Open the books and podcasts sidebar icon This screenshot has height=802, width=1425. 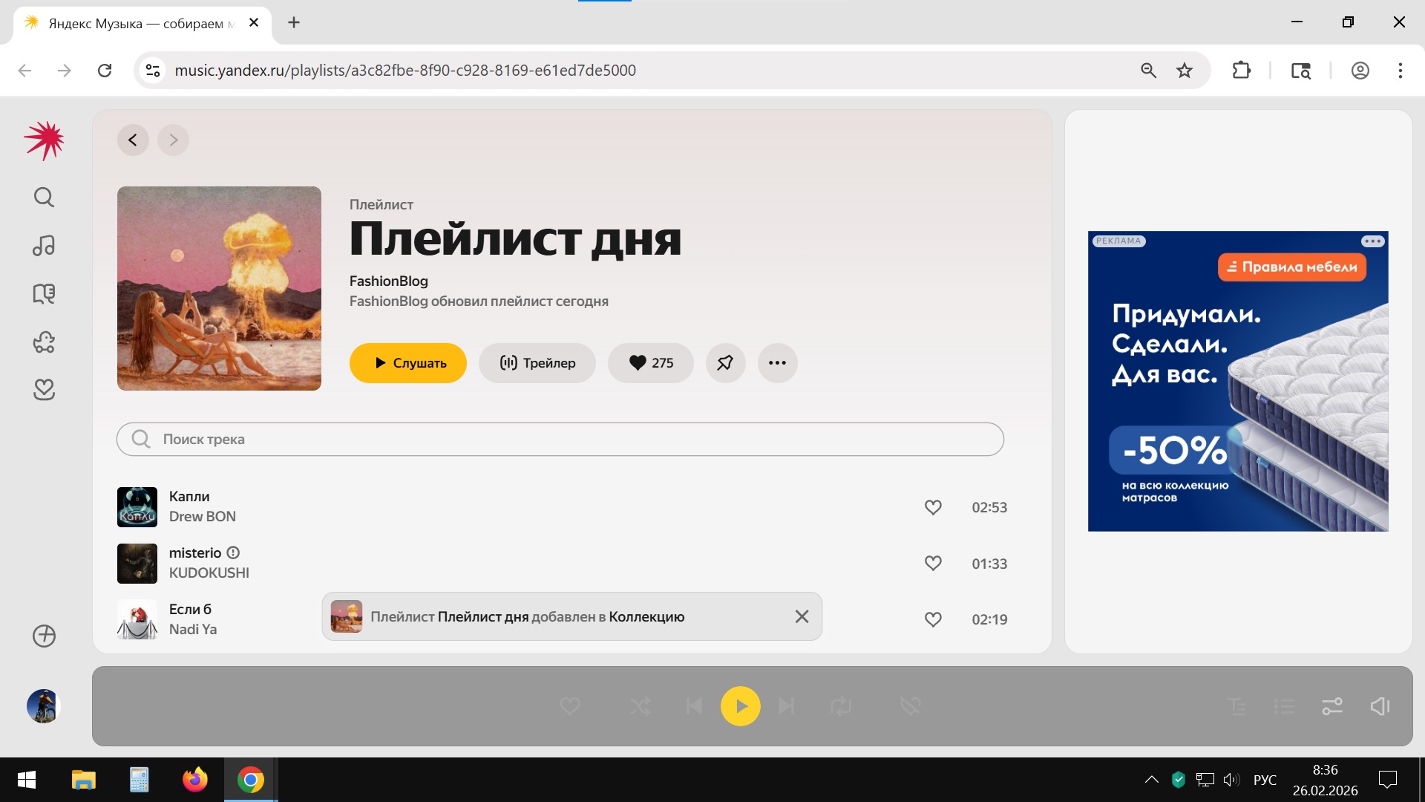[x=44, y=294]
